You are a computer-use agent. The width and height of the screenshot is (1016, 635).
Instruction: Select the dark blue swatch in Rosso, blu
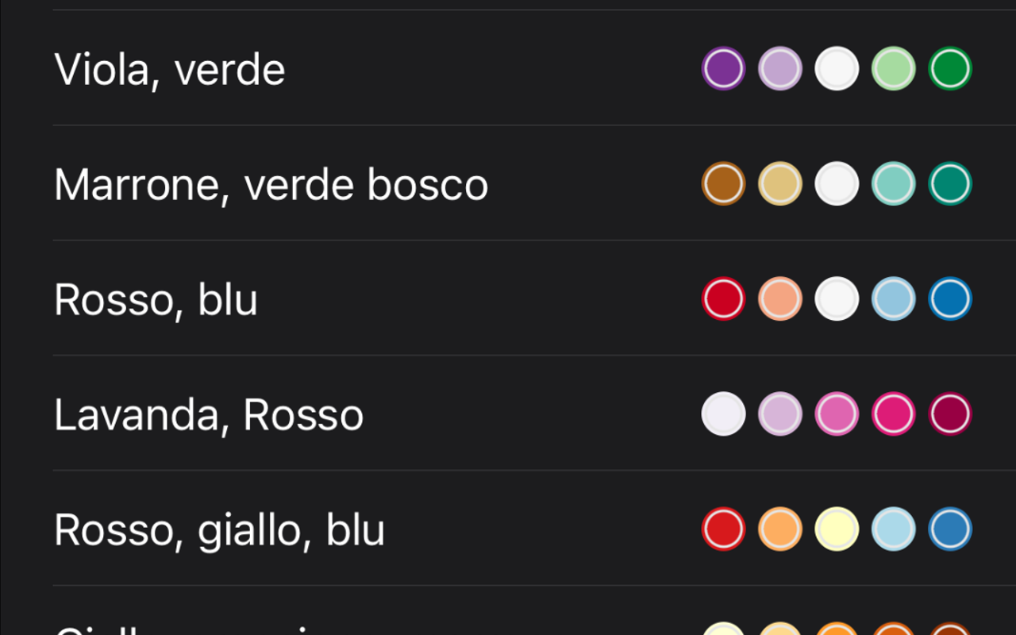(949, 299)
